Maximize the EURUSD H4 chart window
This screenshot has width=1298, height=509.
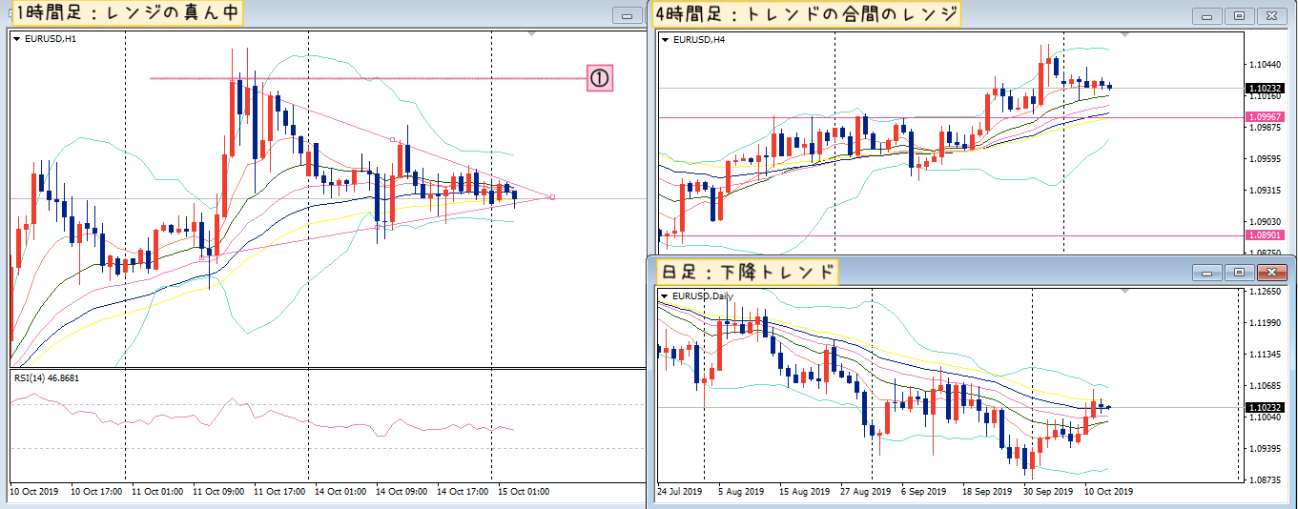click(x=1239, y=16)
